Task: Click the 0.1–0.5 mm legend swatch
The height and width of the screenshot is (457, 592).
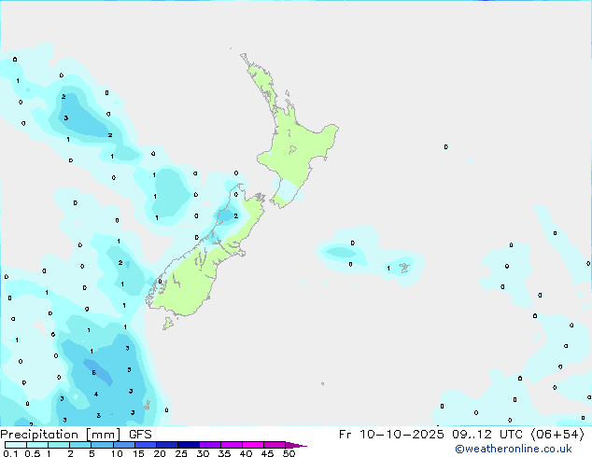Action: coord(16,445)
